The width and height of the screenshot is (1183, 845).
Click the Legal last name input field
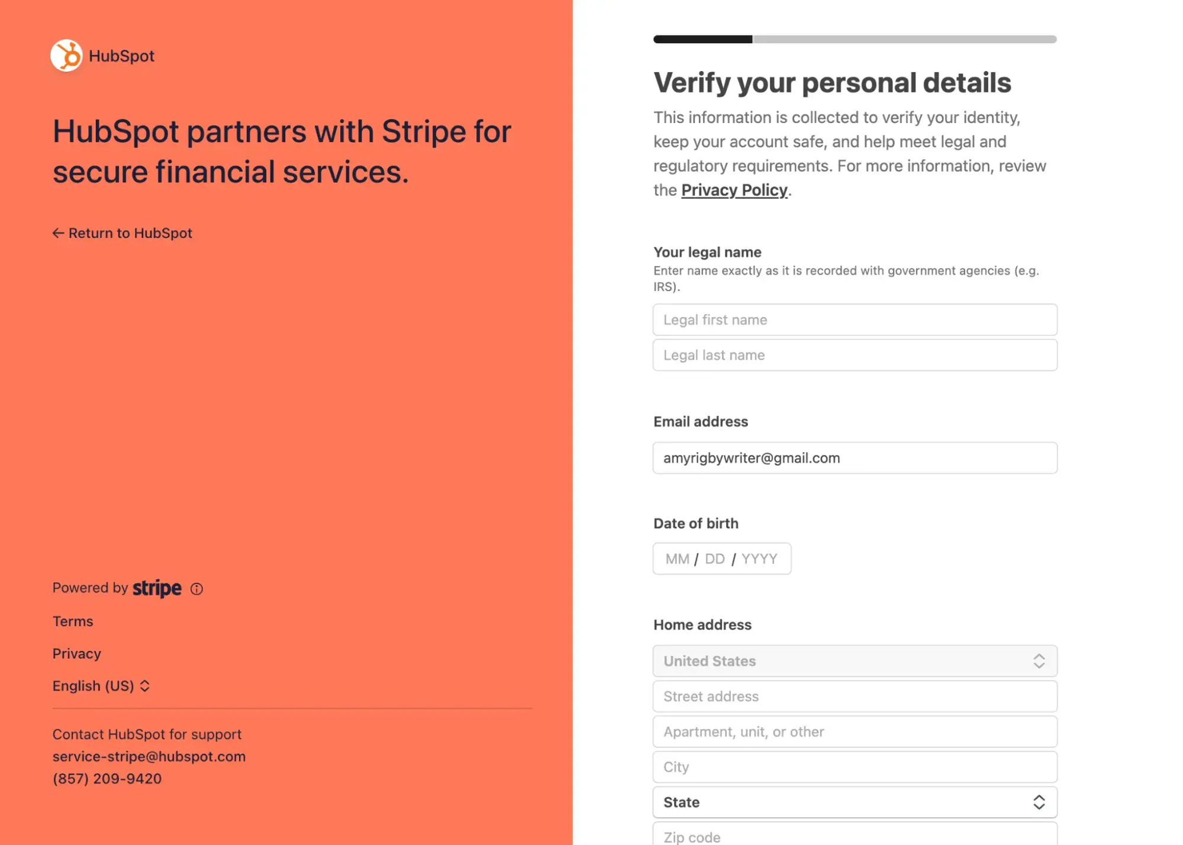[x=855, y=355]
